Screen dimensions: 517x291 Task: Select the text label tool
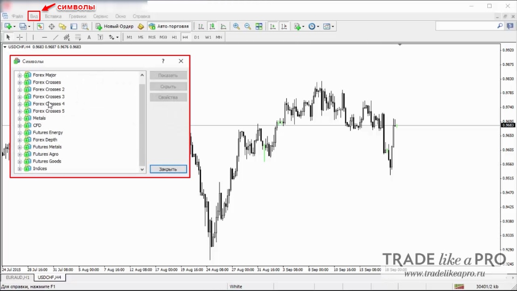coord(100,37)
